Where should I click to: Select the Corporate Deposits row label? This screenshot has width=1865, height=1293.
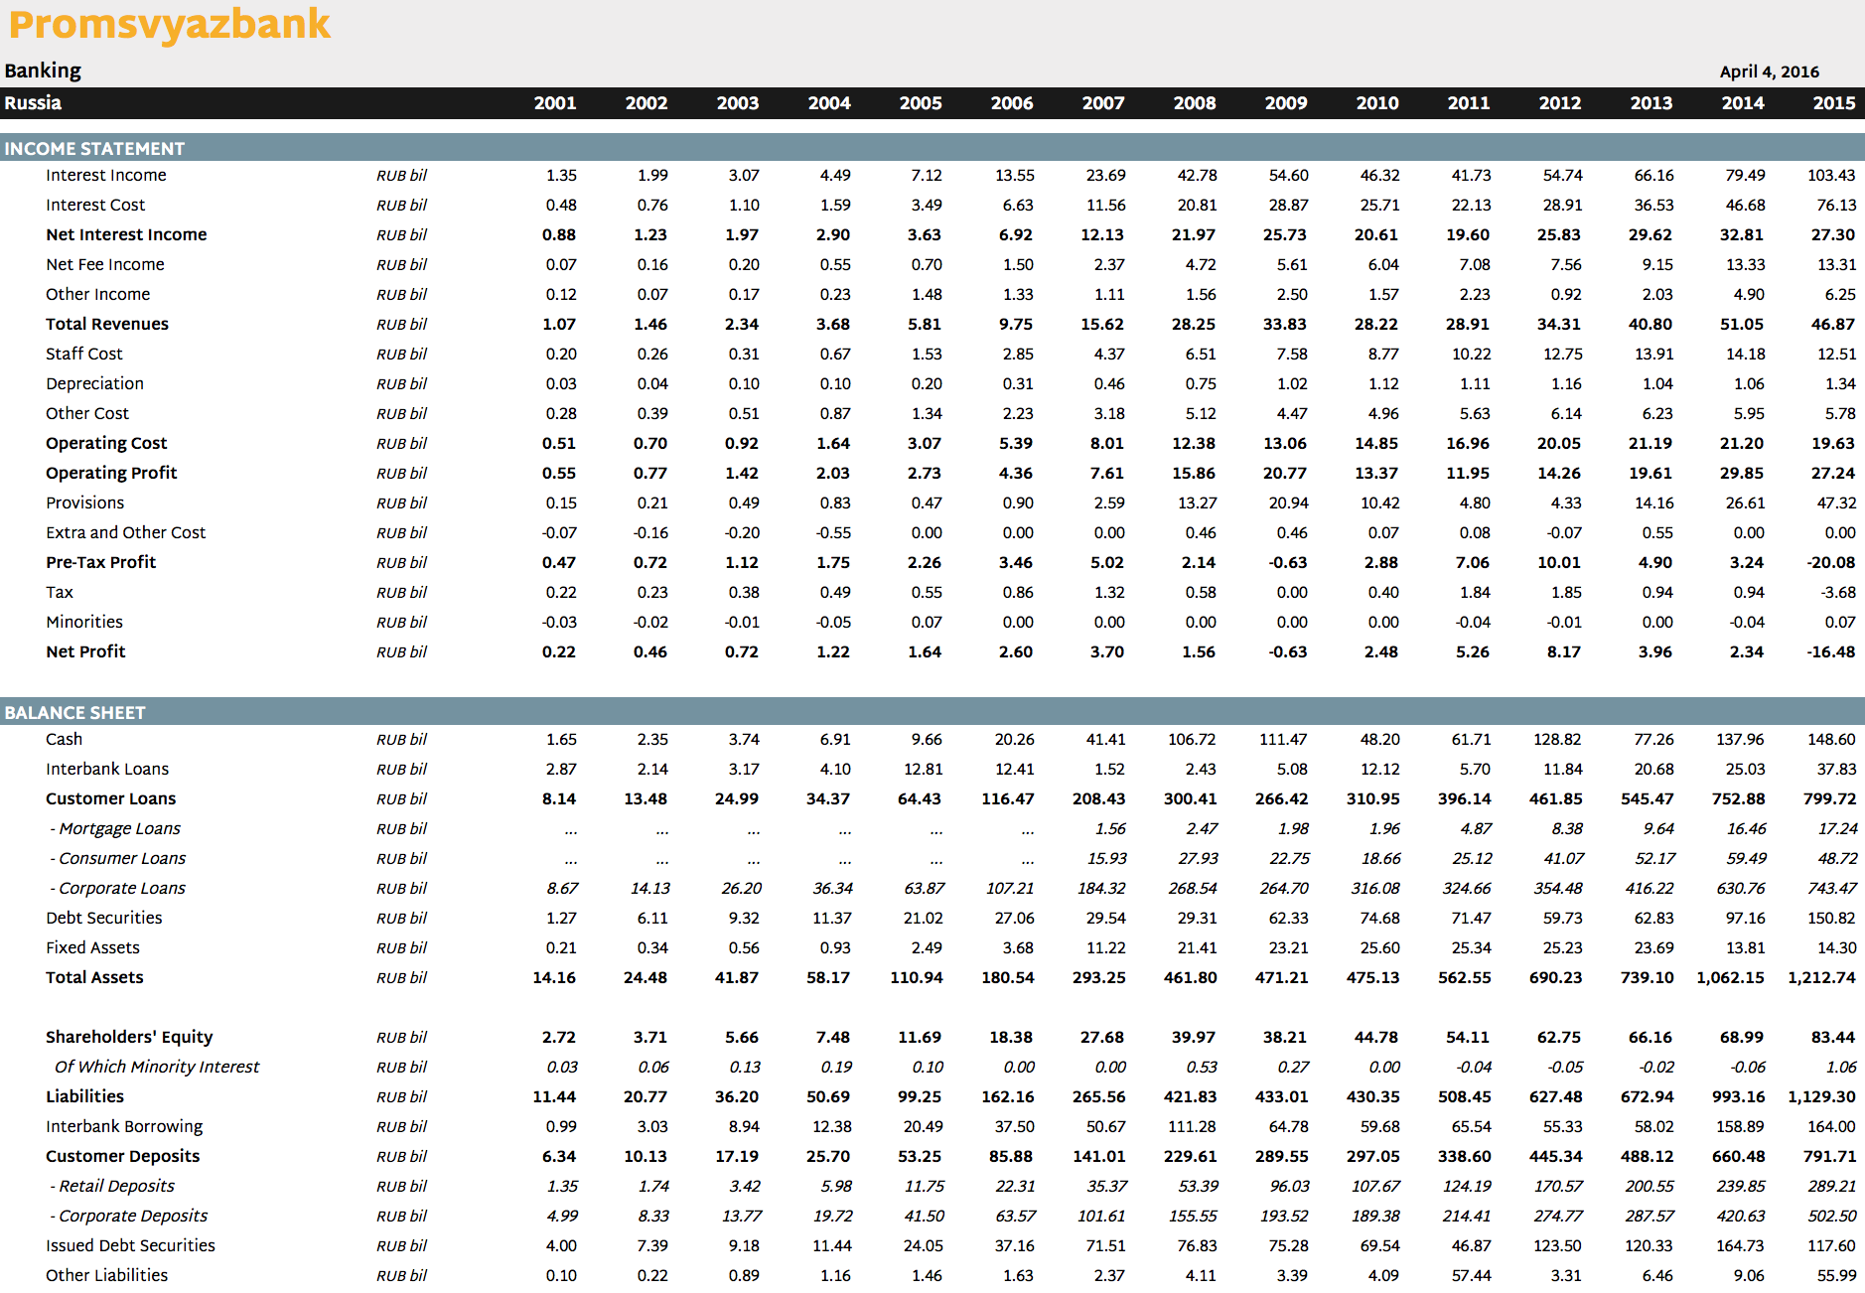click(129, 1217)
